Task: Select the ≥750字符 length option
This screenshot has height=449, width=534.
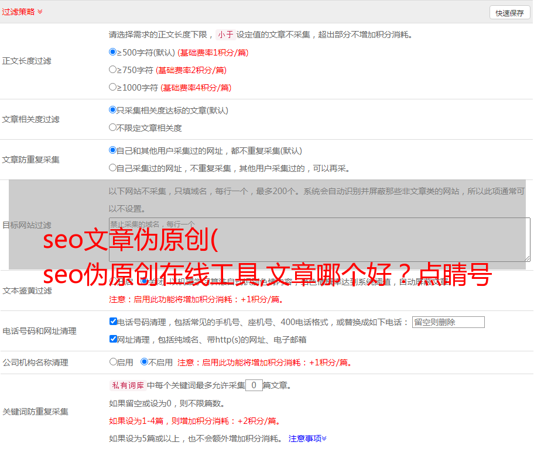Action: (113, 70)
